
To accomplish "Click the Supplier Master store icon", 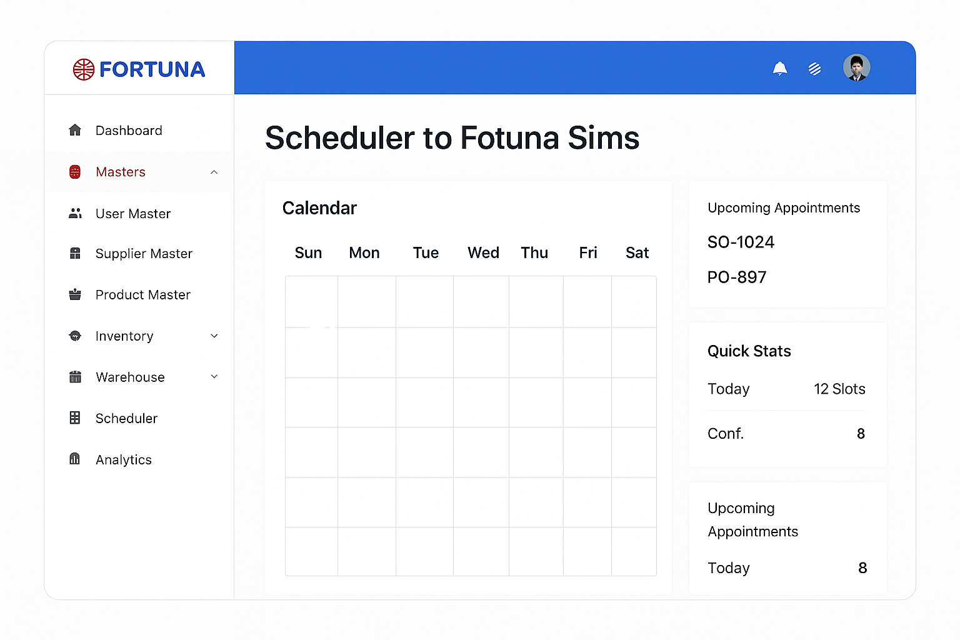I will pyautogui.click(x=75, y=253).
